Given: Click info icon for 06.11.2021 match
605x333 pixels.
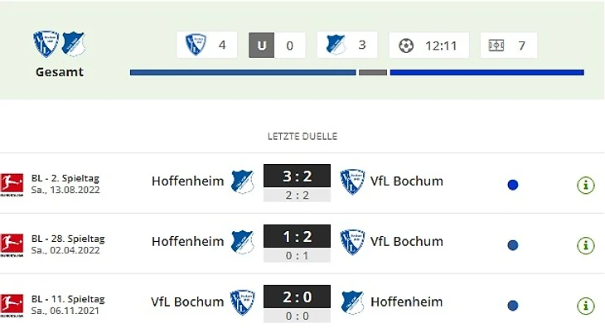Looking at the screenshot, I should point(586,305).
